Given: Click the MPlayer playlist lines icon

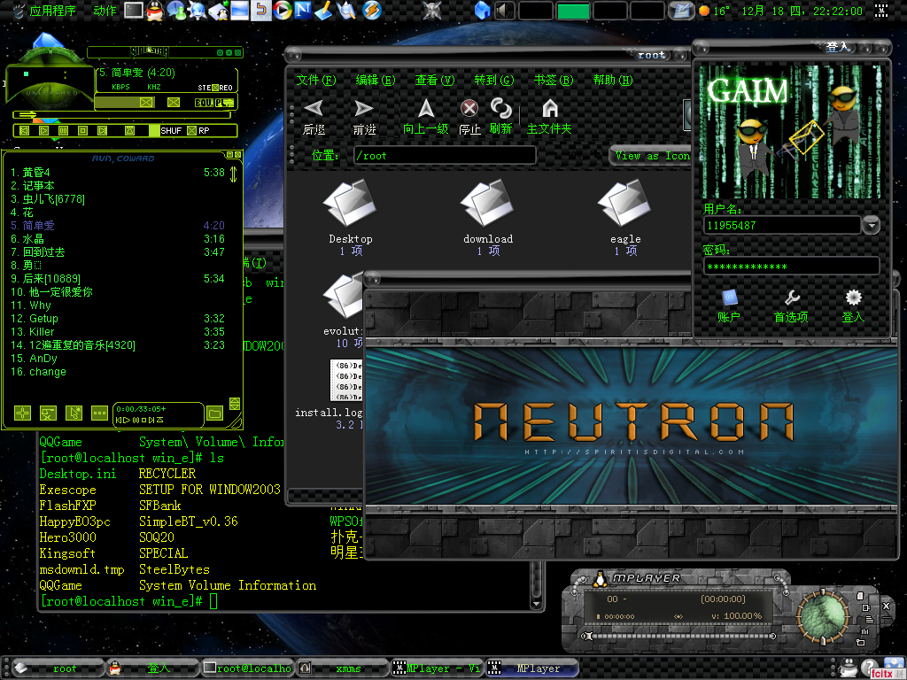Looking at the screenshot, I should [869, 619].
